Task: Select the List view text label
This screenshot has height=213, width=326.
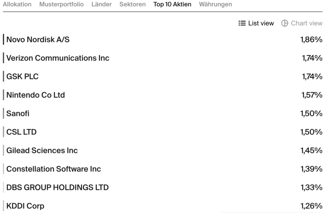Action: [261, 23]
